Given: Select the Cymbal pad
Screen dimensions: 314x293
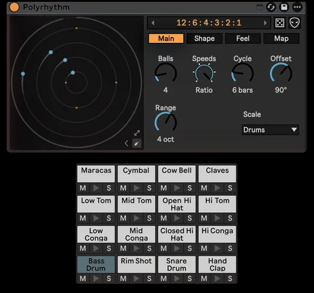Looking at the screenshot, I should tap(136, 174).
